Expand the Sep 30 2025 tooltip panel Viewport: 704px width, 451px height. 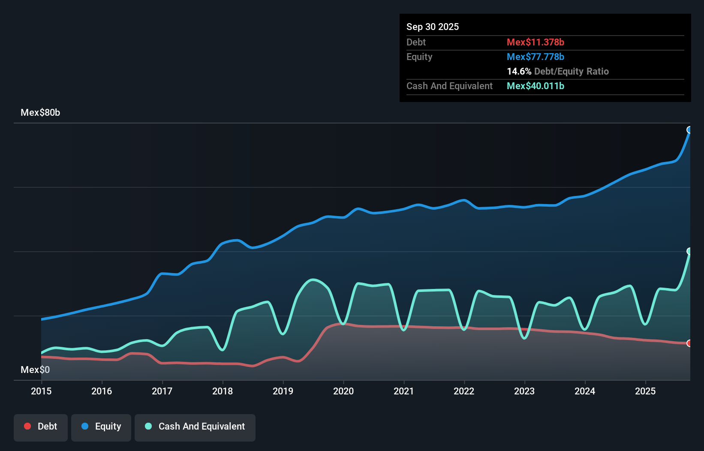[433, 27]
